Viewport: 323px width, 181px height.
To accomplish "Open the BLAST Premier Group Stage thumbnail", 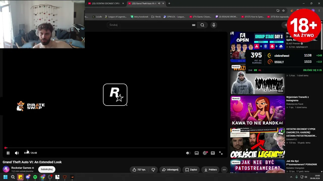I will pos(257,47).
